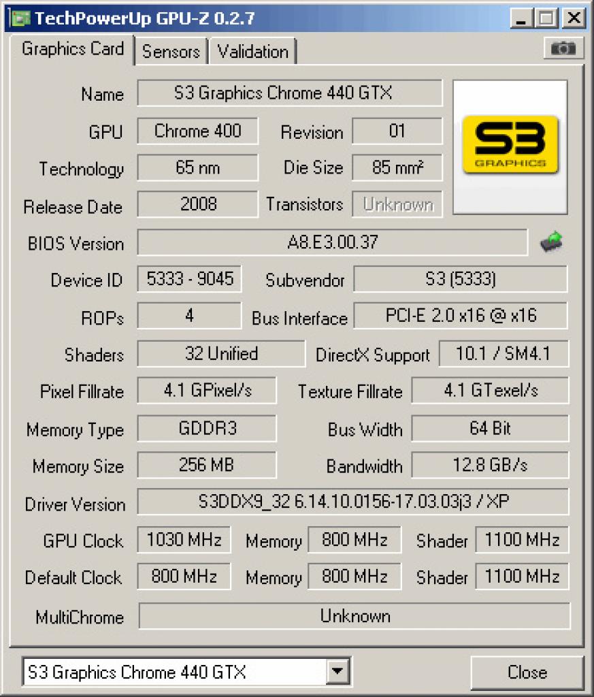Click the DirectX Support label
594x697 pixels.
click(x=373, y=355)
